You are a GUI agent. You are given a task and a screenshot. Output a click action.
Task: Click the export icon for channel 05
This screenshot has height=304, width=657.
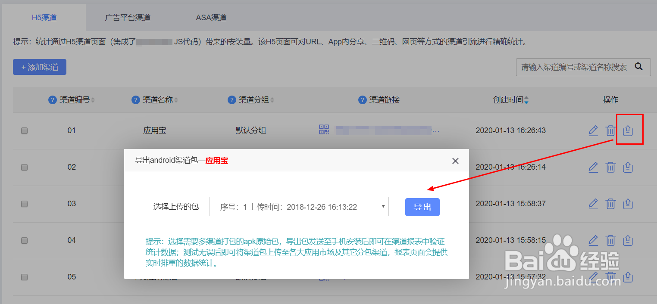[628, 277]
